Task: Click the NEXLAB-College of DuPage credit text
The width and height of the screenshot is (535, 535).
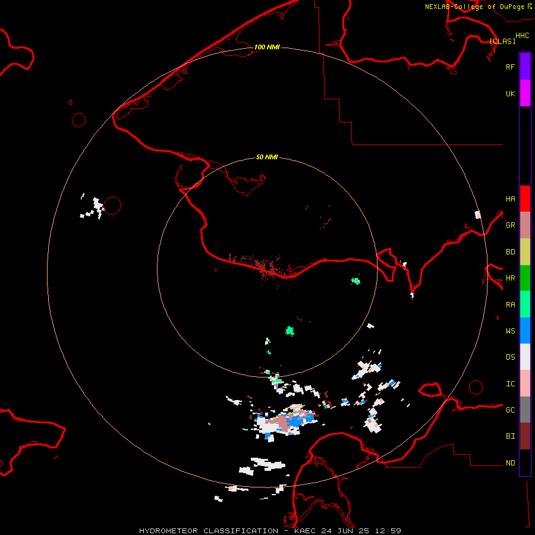Action: [x=474, y=7]
